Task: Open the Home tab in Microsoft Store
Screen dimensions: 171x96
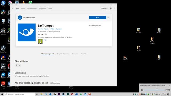Action: 17,9
